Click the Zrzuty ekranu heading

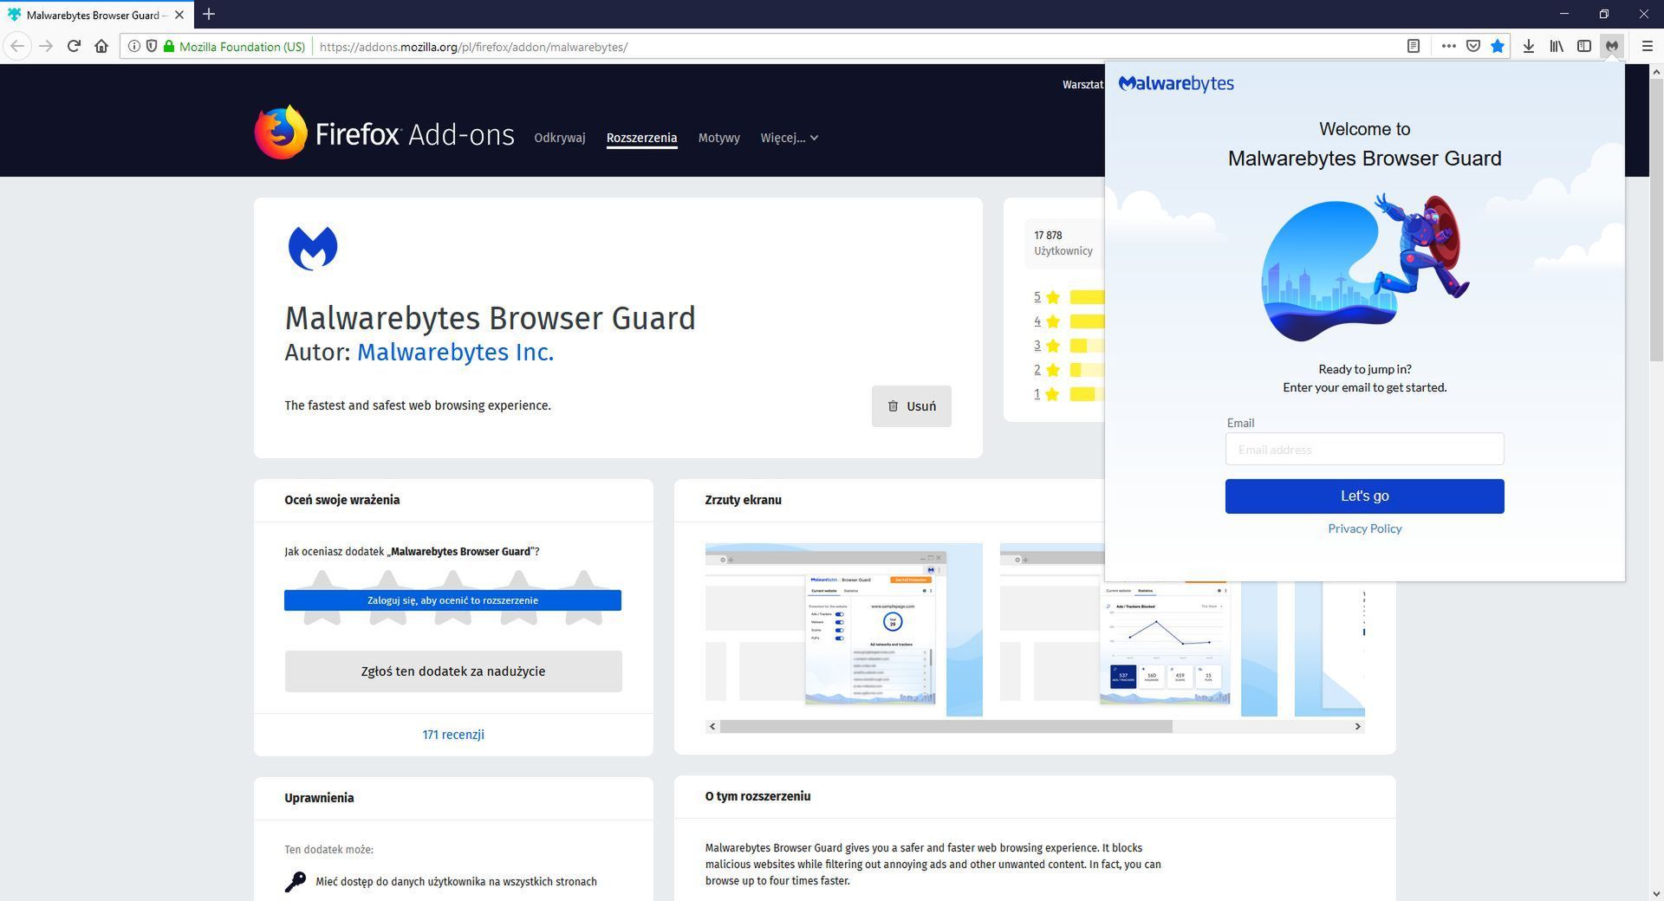[x=743, y=500]
